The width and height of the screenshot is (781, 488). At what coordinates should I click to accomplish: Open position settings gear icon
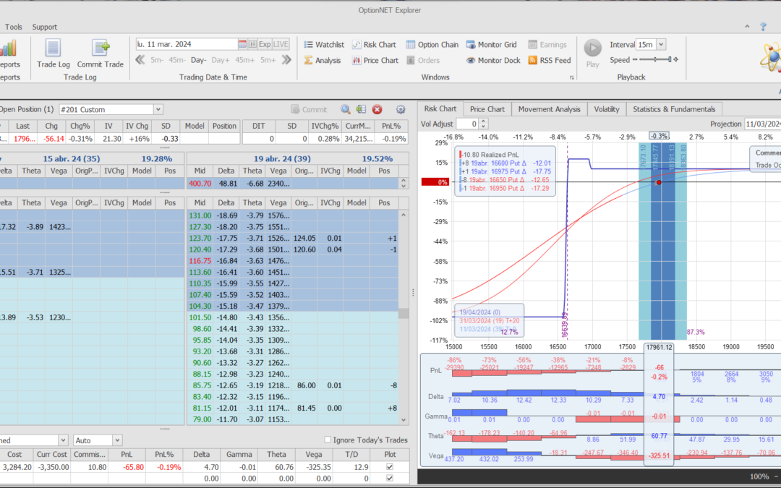[401, 109]
